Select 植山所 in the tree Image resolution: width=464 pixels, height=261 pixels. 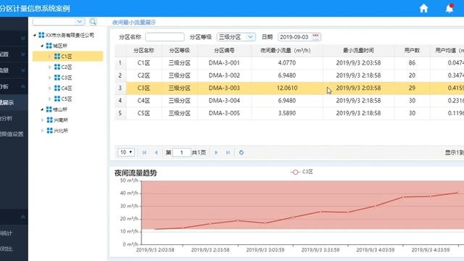coord(60,109)
